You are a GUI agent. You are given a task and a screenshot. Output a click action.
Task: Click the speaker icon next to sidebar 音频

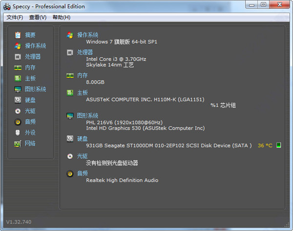click(18, 122)
